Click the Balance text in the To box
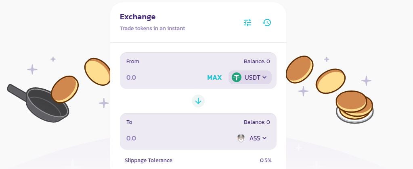 click(257, 122)
